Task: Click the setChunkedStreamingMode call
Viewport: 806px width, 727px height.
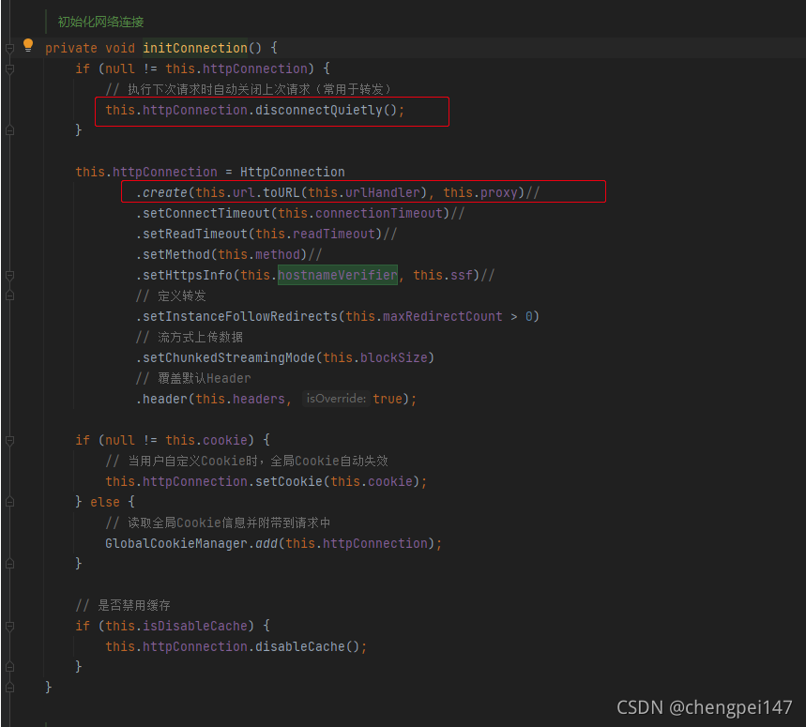Action: (x=229, y=357)
